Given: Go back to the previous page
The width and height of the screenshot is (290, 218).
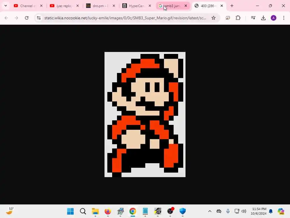Looking at the screenshot, I should [6, 18].
